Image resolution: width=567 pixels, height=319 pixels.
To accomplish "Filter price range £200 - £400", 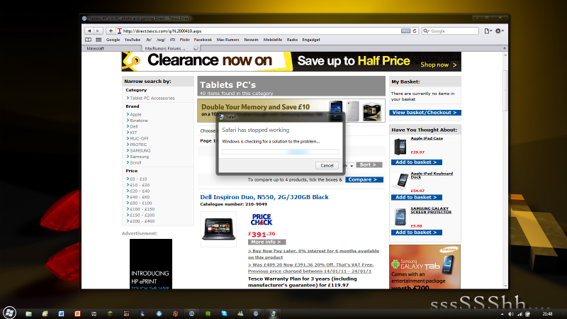I will tap(142, 221).
